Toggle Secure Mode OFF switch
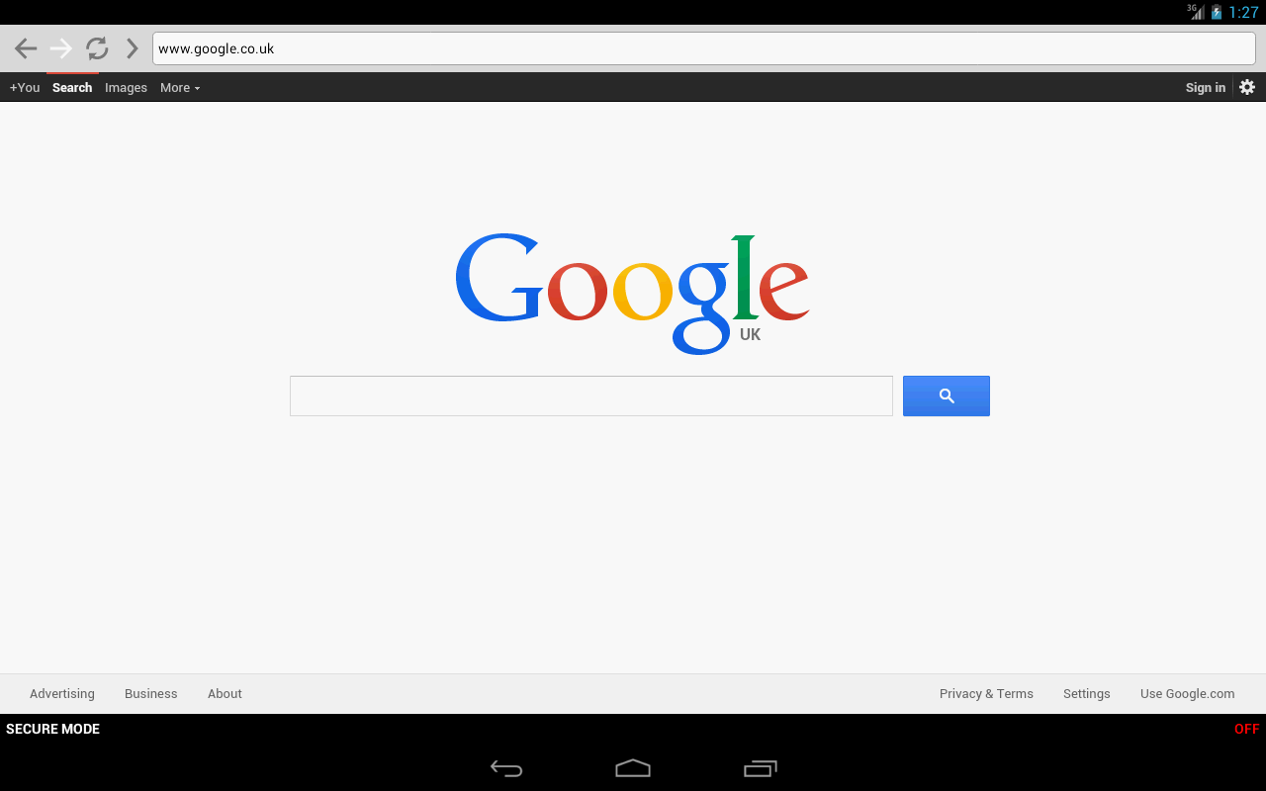 (1246, 729)
